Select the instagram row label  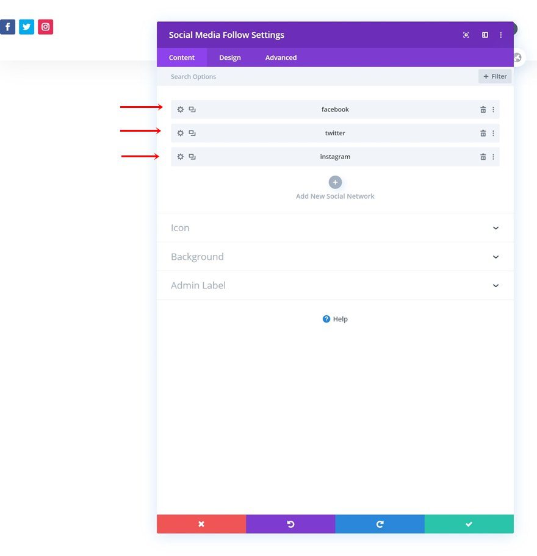point(335,157)
